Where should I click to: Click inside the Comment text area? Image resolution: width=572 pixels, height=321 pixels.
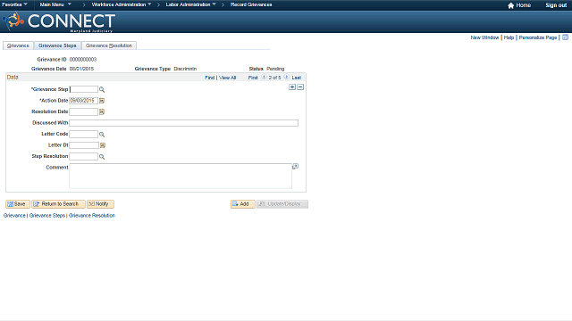181,177
